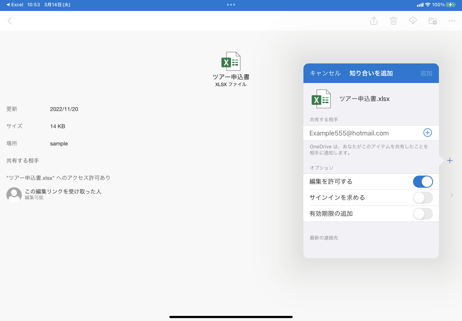This screenshot has height=321, width=462.
Task: Enable 有効期限の追加 switch
Action: (423, 214)
